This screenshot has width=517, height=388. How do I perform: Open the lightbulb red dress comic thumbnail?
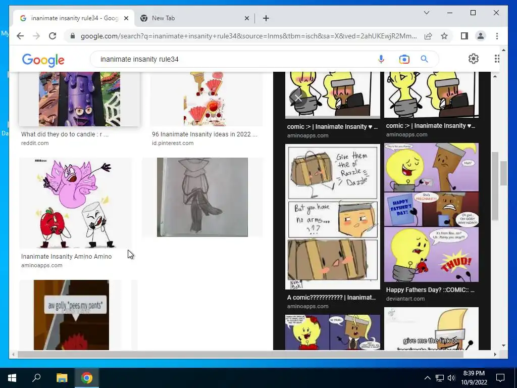[332, 332]
